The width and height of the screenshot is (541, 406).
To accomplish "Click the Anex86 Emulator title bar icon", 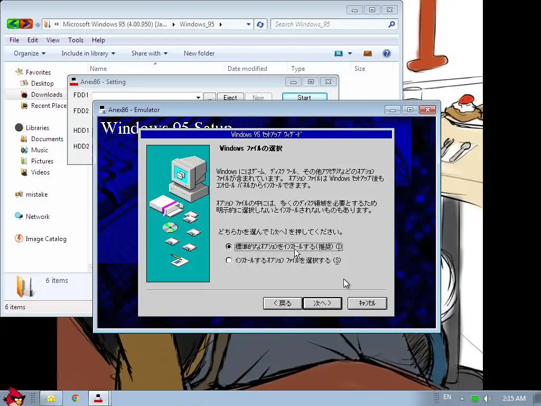I will tap(102, 110).
